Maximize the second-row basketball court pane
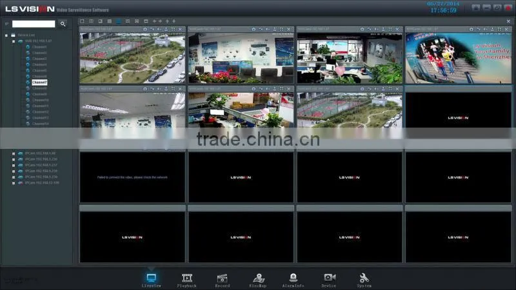 390,89
